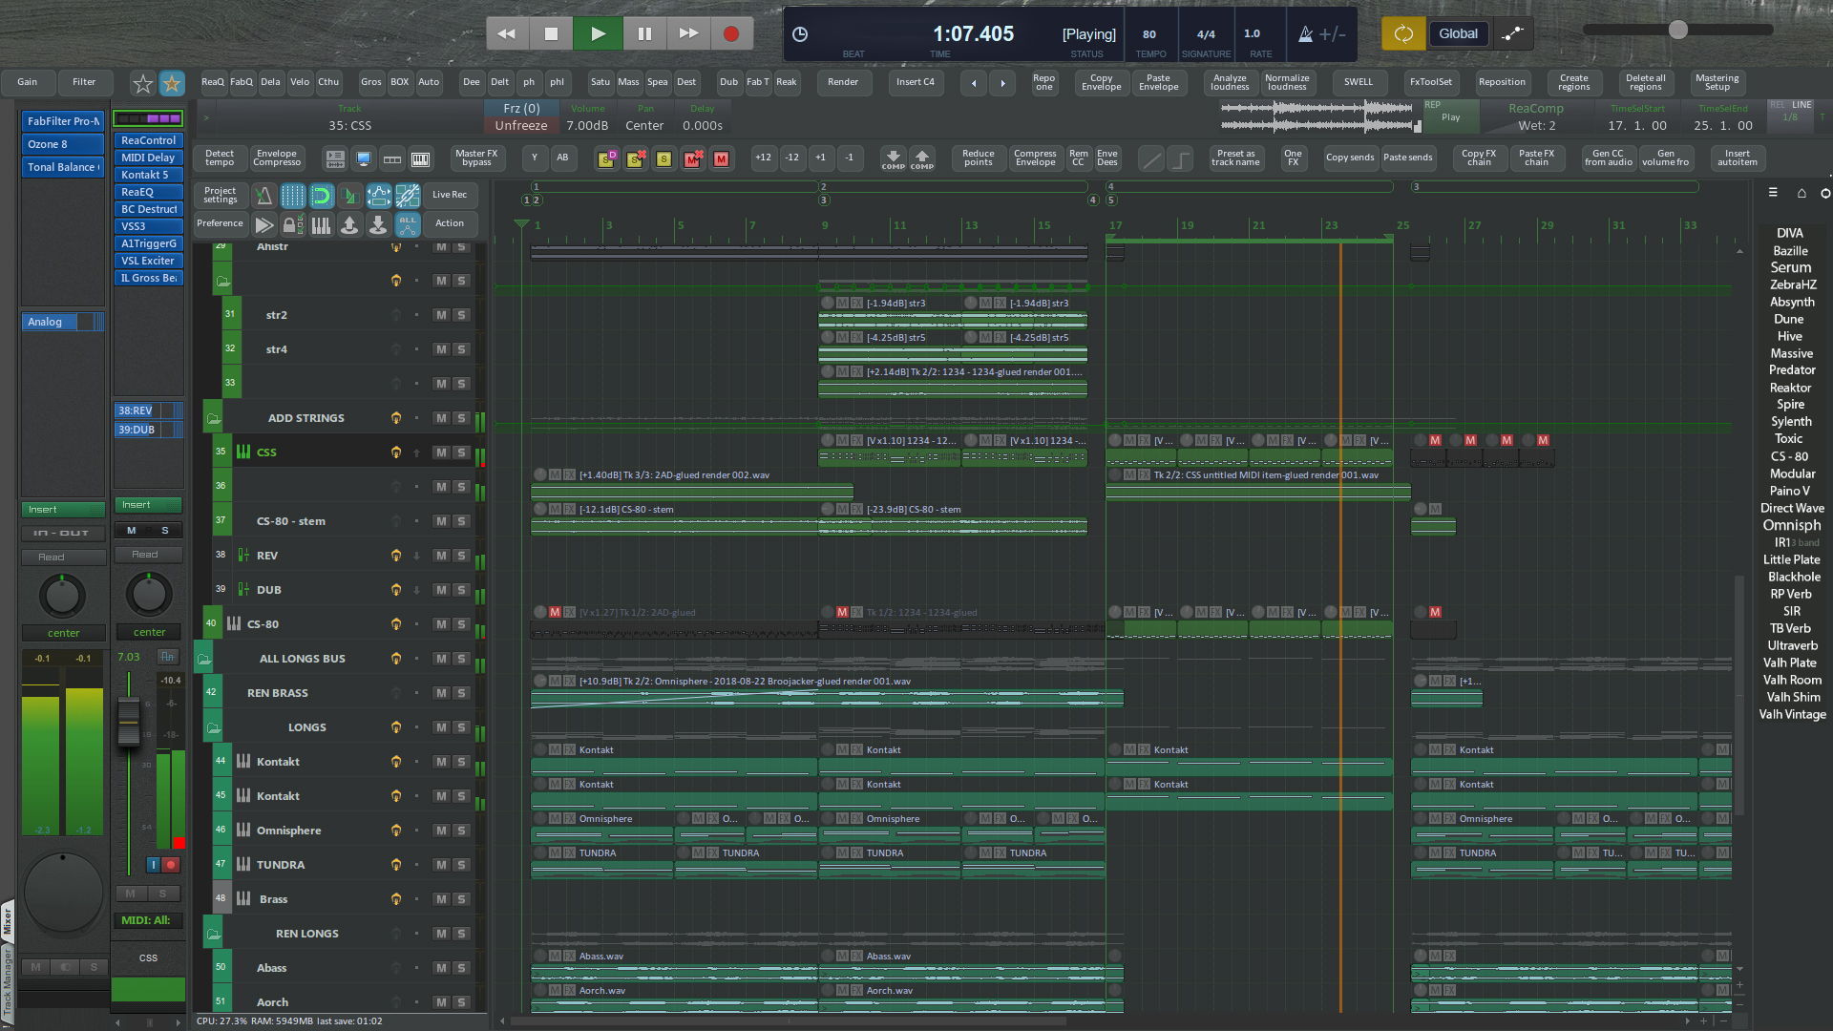Click the unmute all red M-X icon
The width and height of the screenshot is (1833, 1031).
693,158
